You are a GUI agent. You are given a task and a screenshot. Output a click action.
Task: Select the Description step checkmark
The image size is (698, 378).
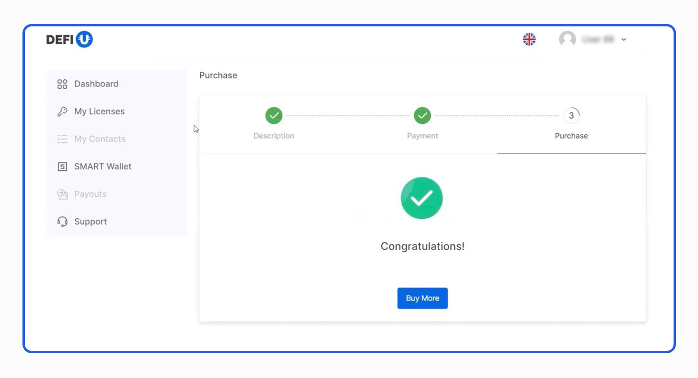coord(274,115)
